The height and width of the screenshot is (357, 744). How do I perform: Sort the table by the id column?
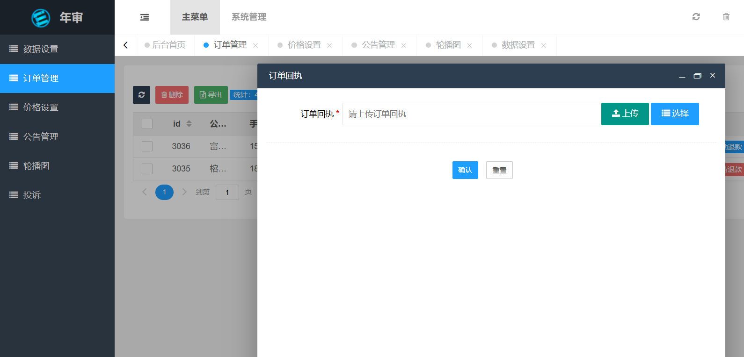point(189,124)
